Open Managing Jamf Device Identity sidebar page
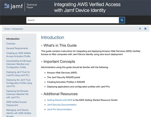Viewport: 151px width, 117px height. (x=19, y=113)
